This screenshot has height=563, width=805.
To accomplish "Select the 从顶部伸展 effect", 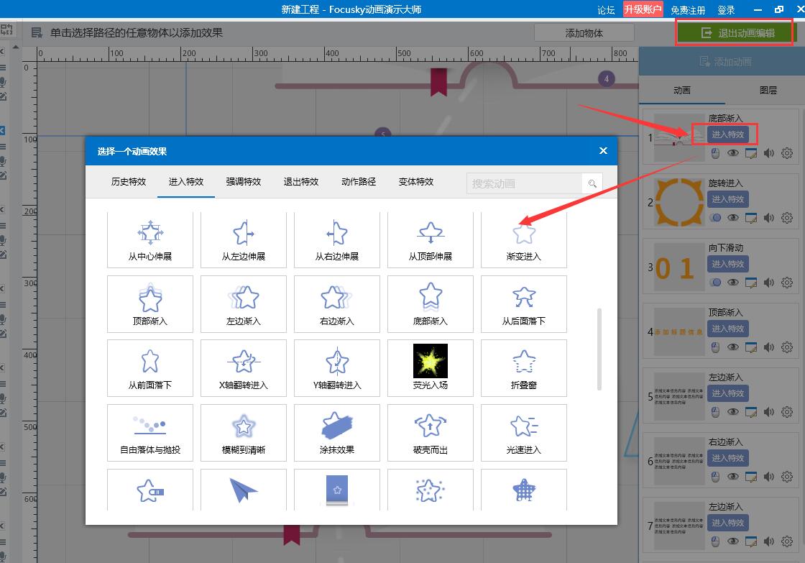I will point(431,240).
